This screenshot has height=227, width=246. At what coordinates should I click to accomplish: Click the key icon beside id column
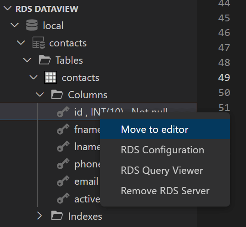(63, 112)
